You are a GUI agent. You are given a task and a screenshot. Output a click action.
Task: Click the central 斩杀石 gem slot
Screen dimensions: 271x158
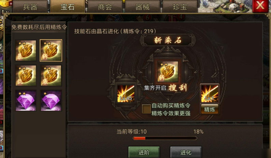pyautogui.click(x=168, y=71)
